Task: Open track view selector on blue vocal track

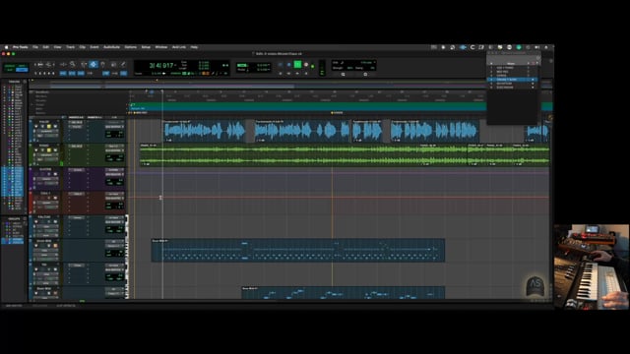Action: [46, 131]
